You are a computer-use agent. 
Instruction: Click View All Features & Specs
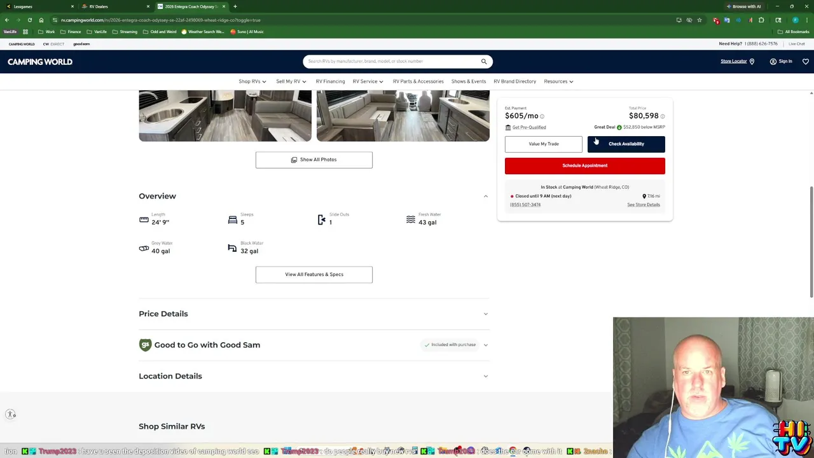tap(314, 274)
